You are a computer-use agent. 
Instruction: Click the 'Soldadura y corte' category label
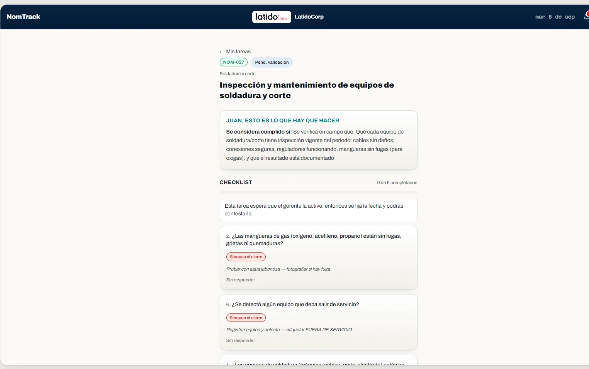[x=237, y=74]
